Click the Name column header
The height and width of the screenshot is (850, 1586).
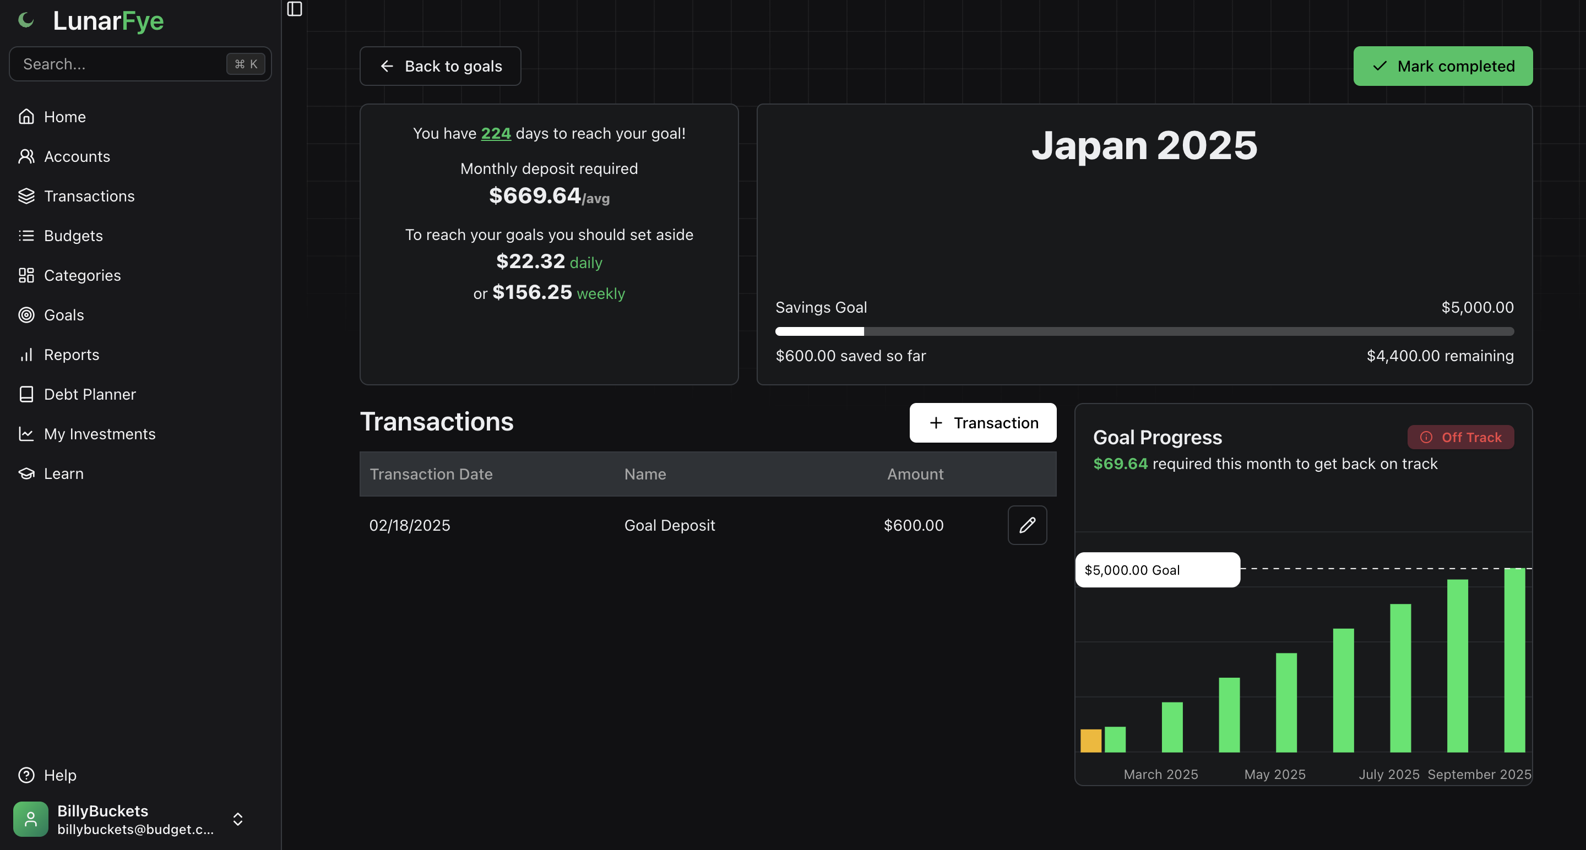tap(645, 474)
